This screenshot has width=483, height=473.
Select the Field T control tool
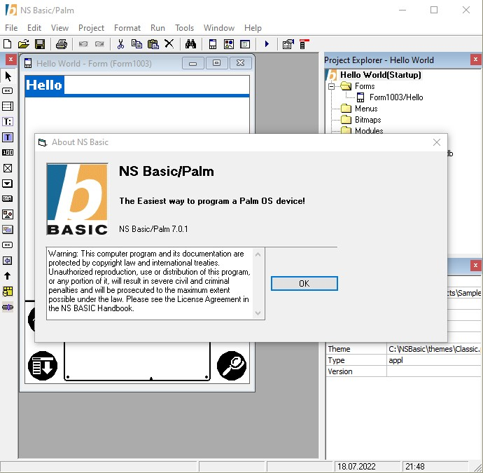point(8,137)
